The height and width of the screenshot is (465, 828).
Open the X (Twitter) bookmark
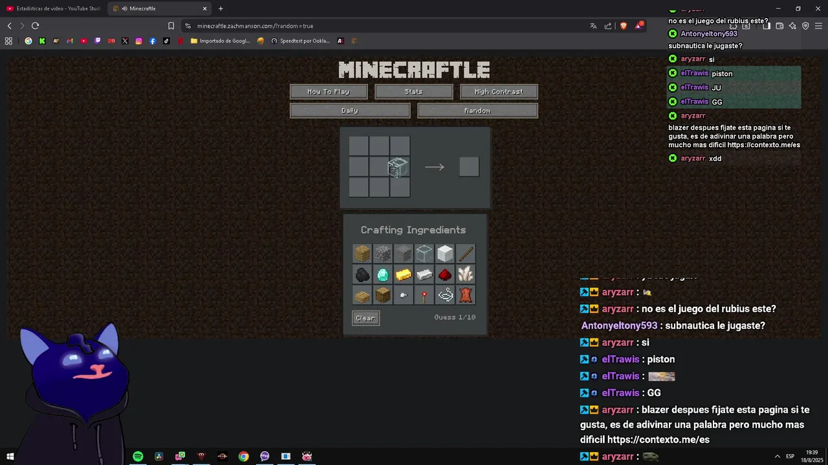click(125, 41)
